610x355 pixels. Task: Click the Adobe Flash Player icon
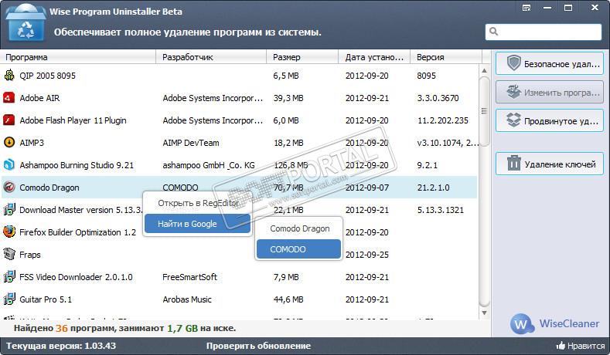pyautogui.click(x=9, y=120)
